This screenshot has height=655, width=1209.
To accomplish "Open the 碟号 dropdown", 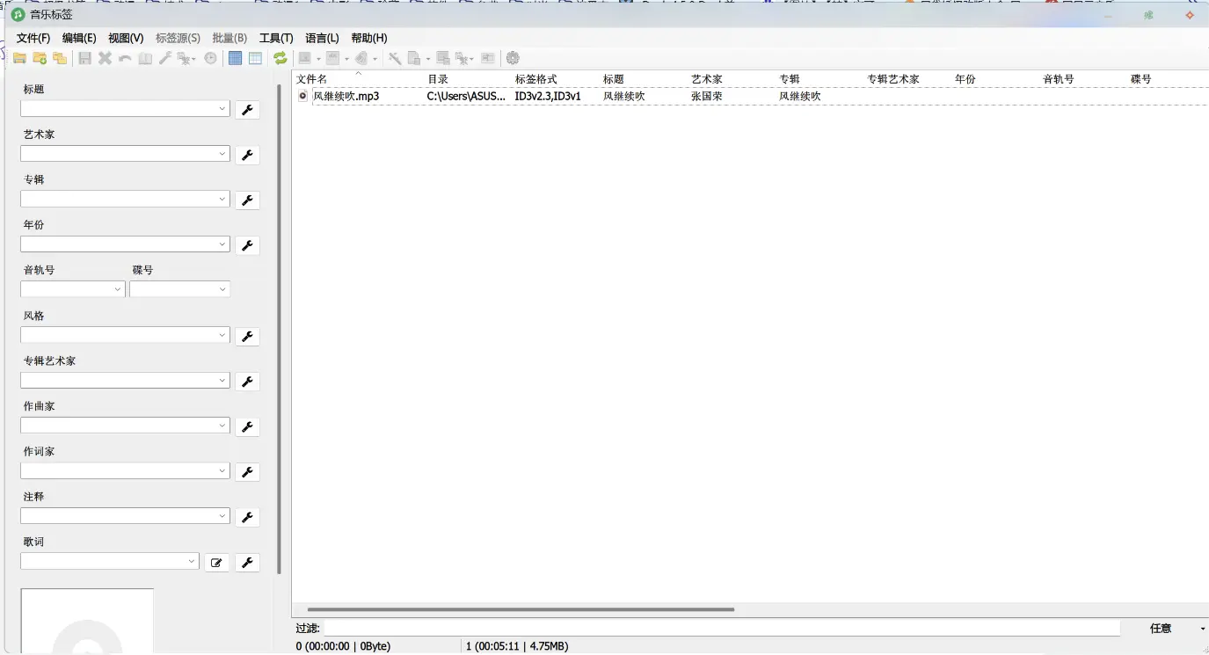I will click(222, 289).
